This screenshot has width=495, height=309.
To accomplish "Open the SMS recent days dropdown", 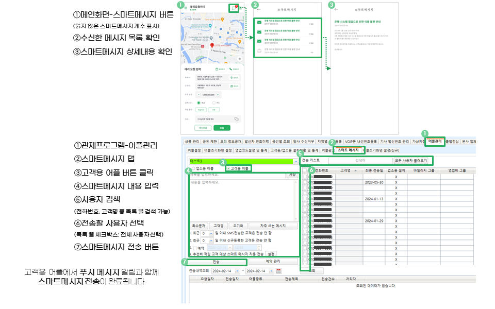I will [211, 233].
